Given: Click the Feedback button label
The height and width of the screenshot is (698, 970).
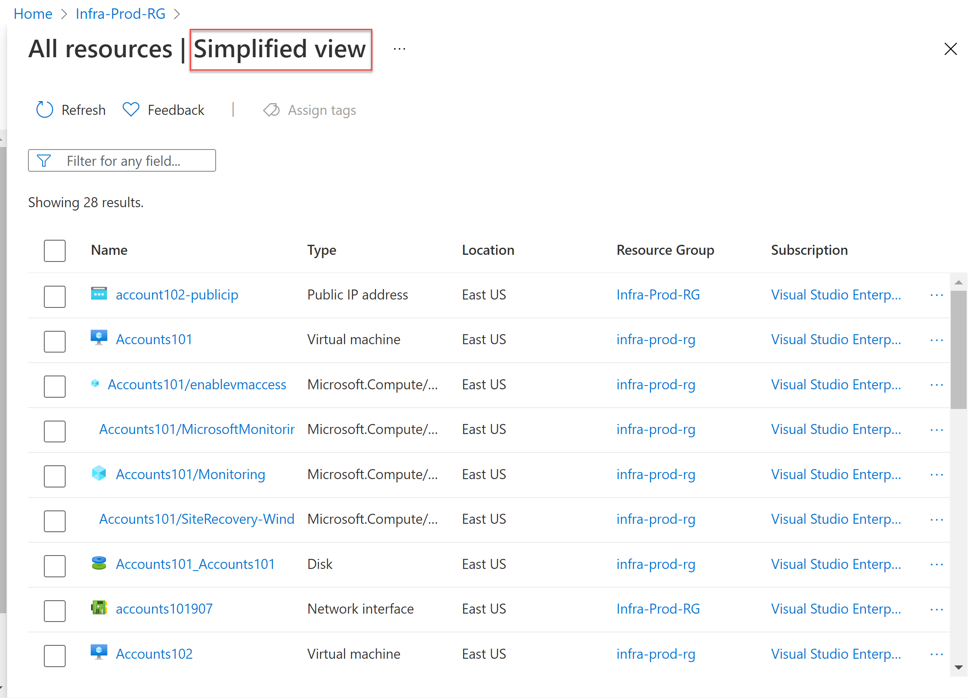Looking at the screenshot, I should 176,110.
